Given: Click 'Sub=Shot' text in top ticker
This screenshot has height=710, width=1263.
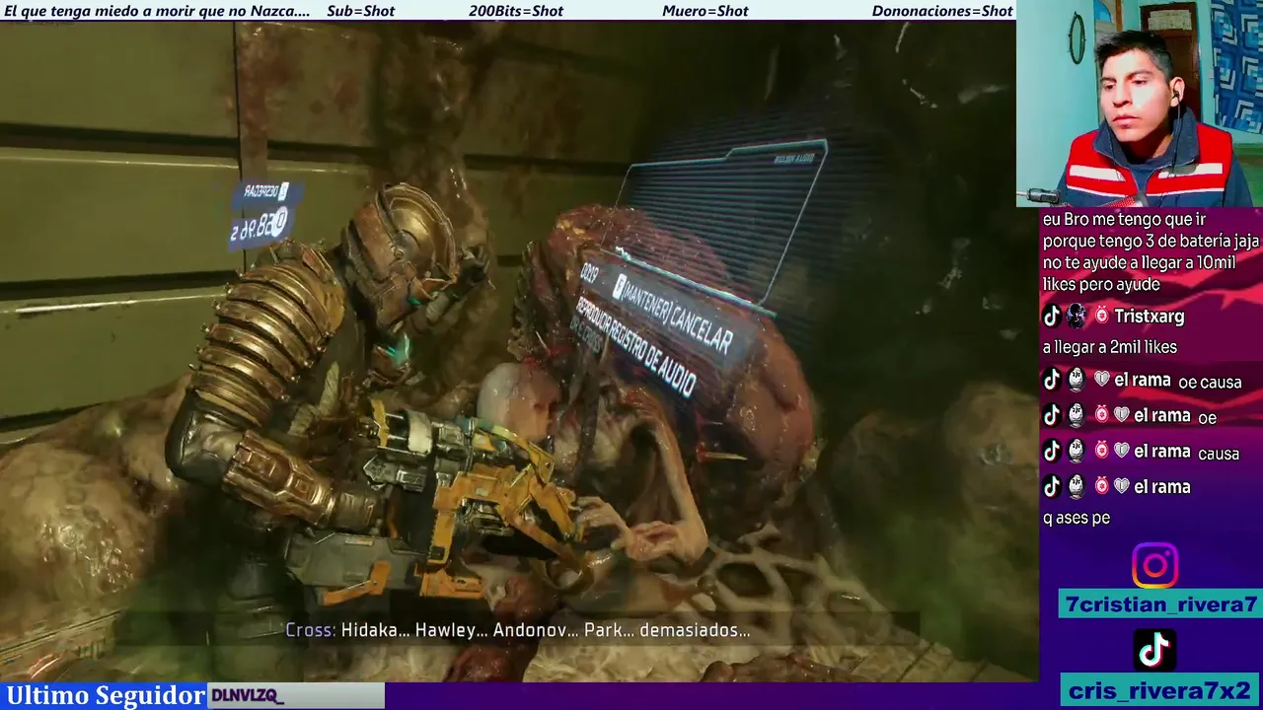Looking at the screenshot, I should 360,11.
